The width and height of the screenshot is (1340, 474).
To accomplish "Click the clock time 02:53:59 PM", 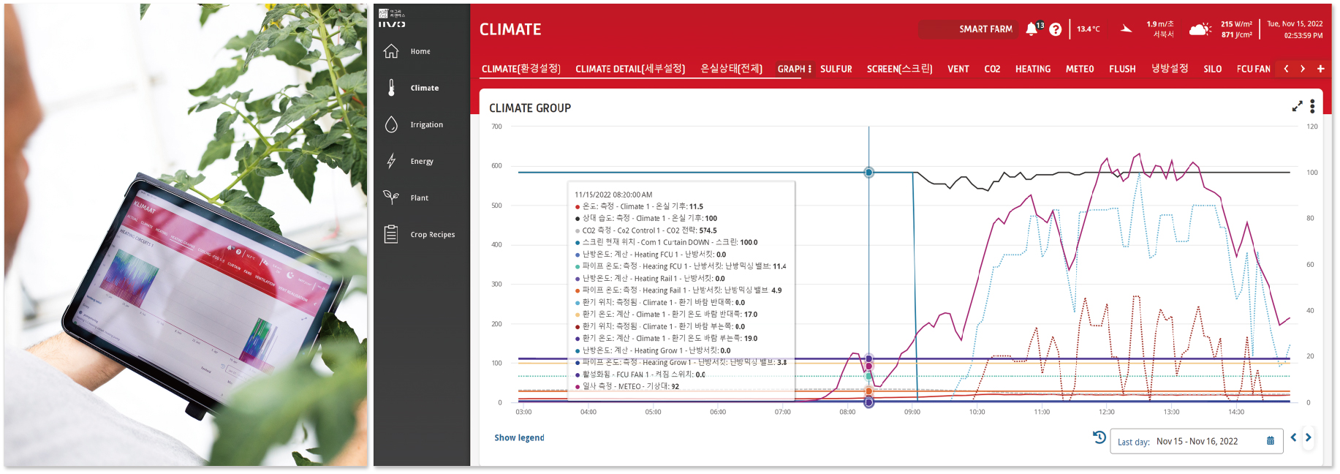I will point(1303,35).
